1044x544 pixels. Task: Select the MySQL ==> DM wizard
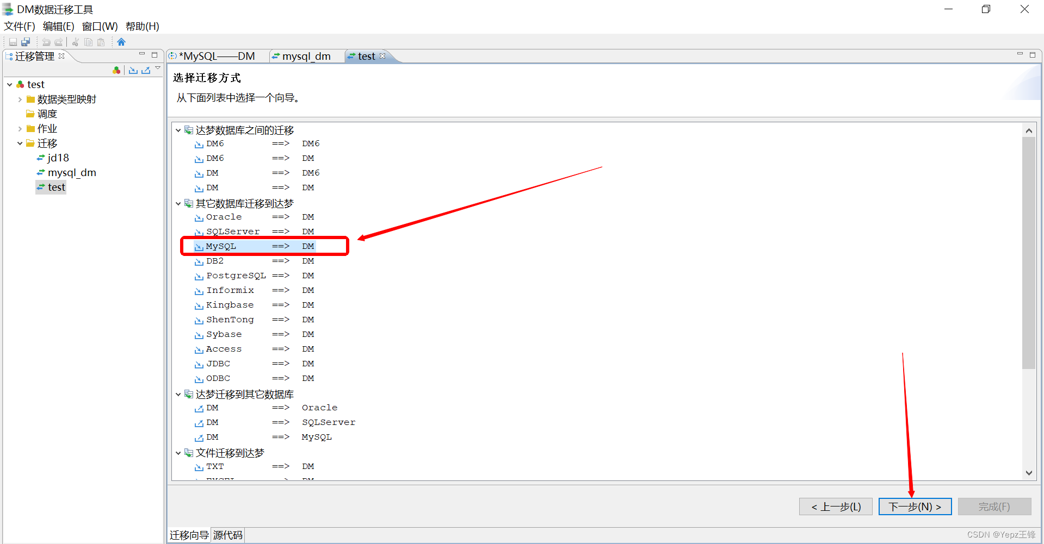(255, 246)
